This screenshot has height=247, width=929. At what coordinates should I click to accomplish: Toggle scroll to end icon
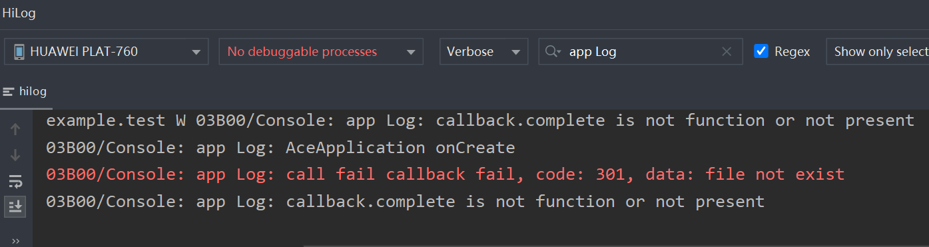click(x=15, y=207)
